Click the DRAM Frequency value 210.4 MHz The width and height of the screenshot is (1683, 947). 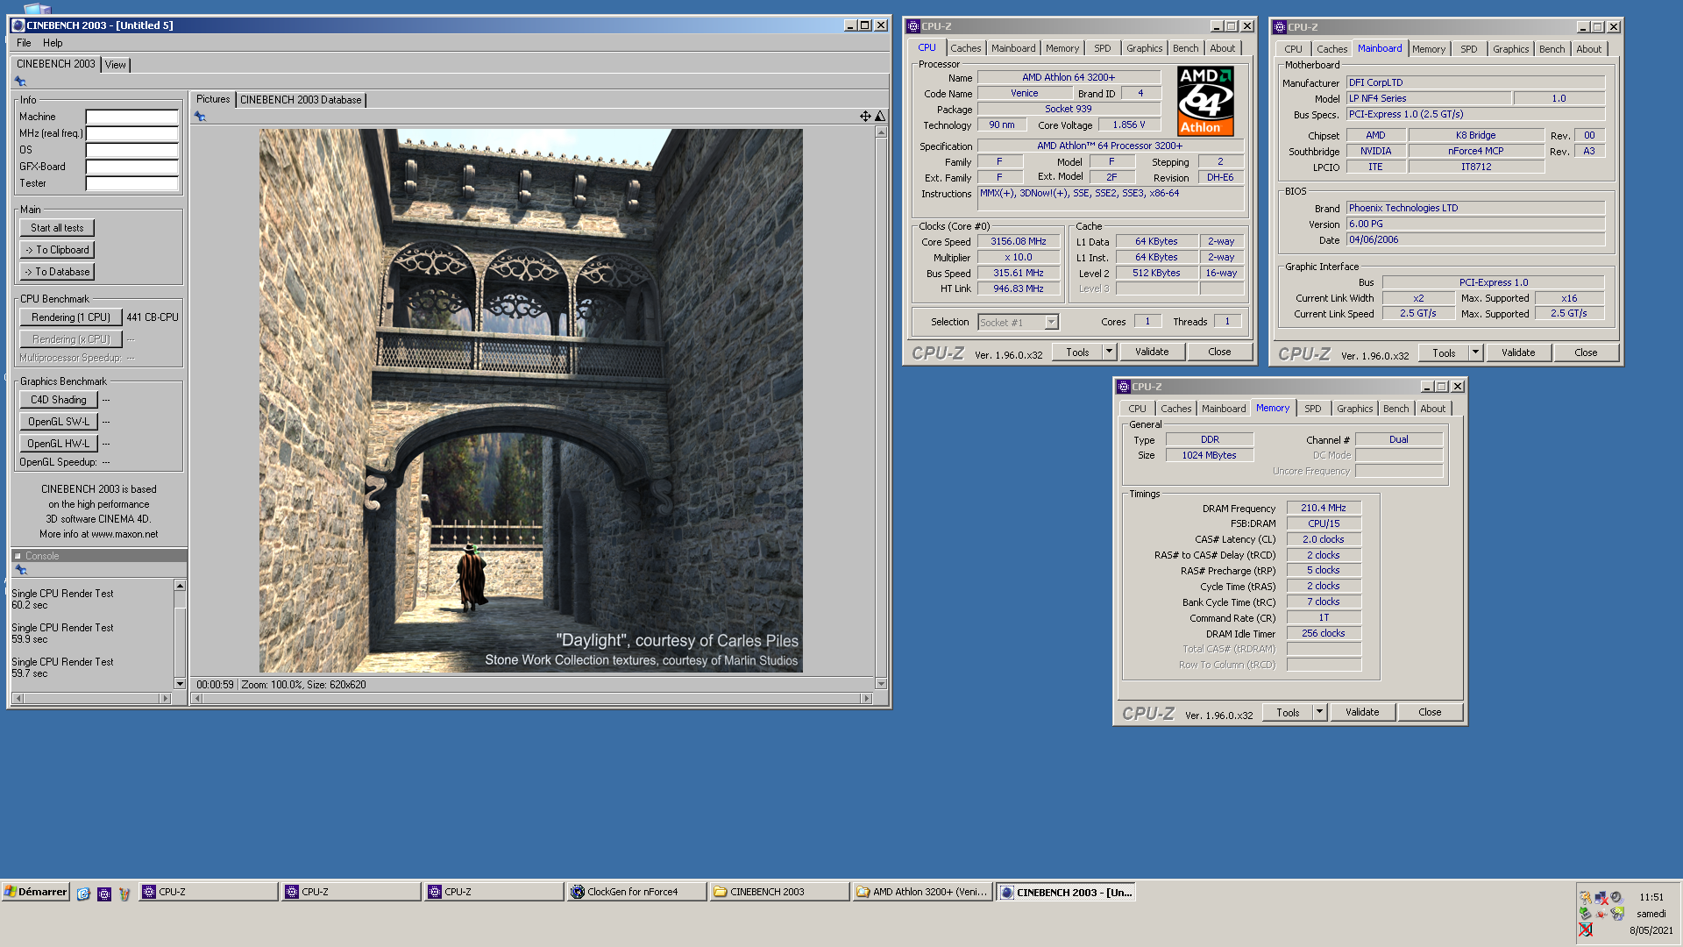1323,508
